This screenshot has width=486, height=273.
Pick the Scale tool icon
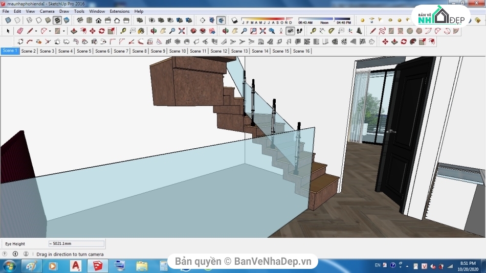click(x=111, y=31)
